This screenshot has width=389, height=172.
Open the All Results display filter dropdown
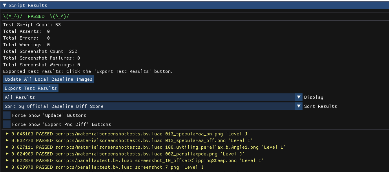105,97
